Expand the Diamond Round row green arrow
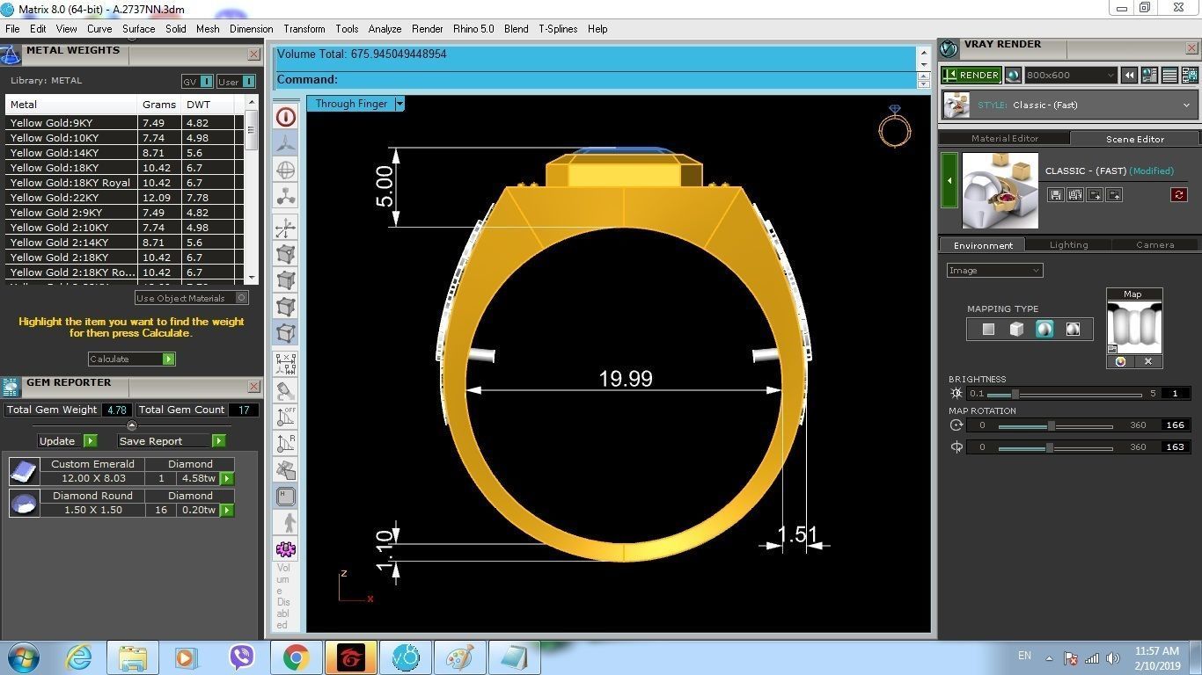Screen dimensions: 1202x675 point(227,511)
